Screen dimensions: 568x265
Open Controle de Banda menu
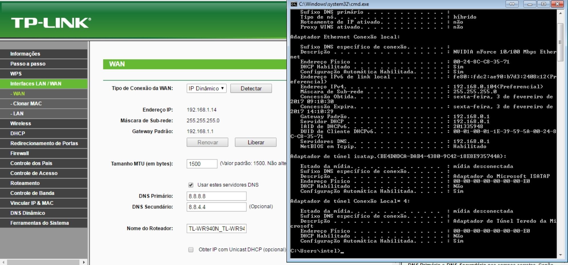pos(44,193)
